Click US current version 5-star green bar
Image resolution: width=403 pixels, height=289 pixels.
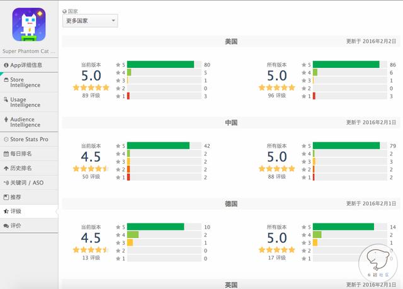[x=161, y=65]
